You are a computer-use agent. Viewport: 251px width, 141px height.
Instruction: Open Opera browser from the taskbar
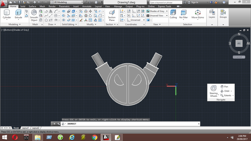[15, 137]
